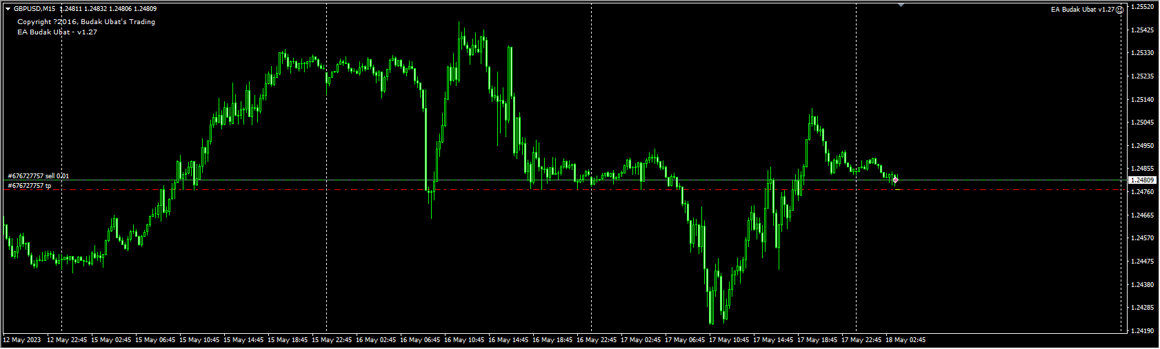Click the GBPUSD,M15 symbol title
The height and width of the screenshot is (349, 1160).
[34, 9]
